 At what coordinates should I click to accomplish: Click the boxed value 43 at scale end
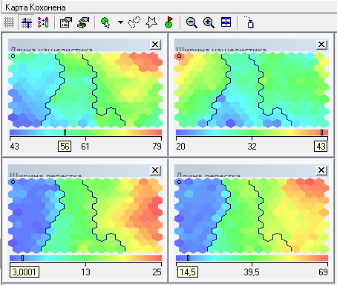(x=321, y=147)
